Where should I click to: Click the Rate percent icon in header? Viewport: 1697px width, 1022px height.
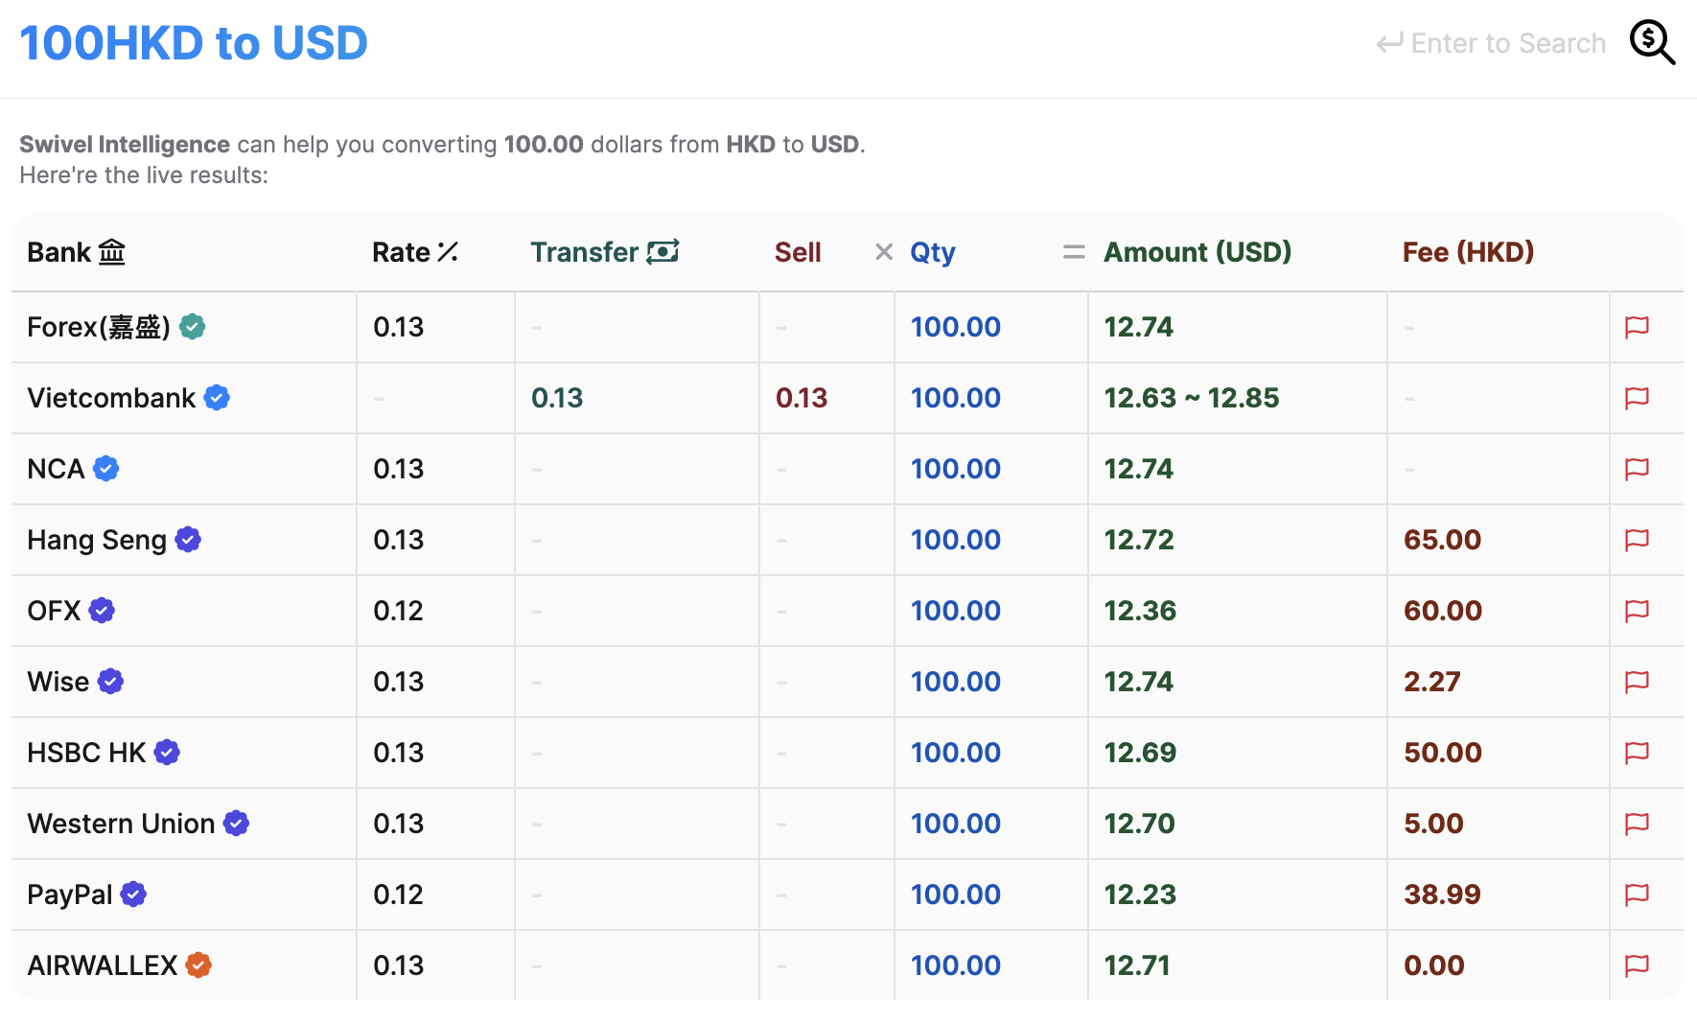[448, 252]
